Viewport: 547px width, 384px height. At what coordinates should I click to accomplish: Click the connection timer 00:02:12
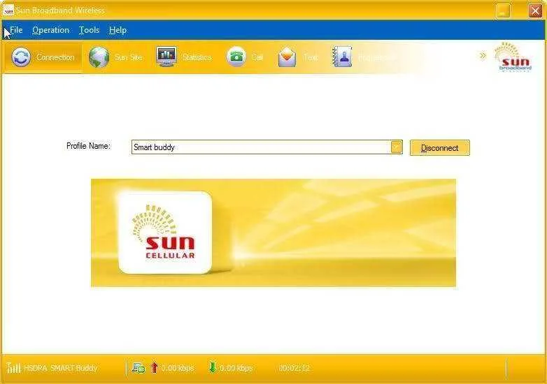(294, 368)
